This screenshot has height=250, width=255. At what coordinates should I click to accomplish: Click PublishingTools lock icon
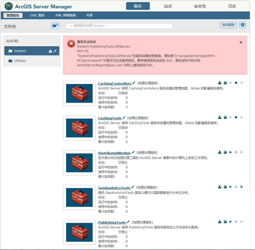click(x=225, y=222)
